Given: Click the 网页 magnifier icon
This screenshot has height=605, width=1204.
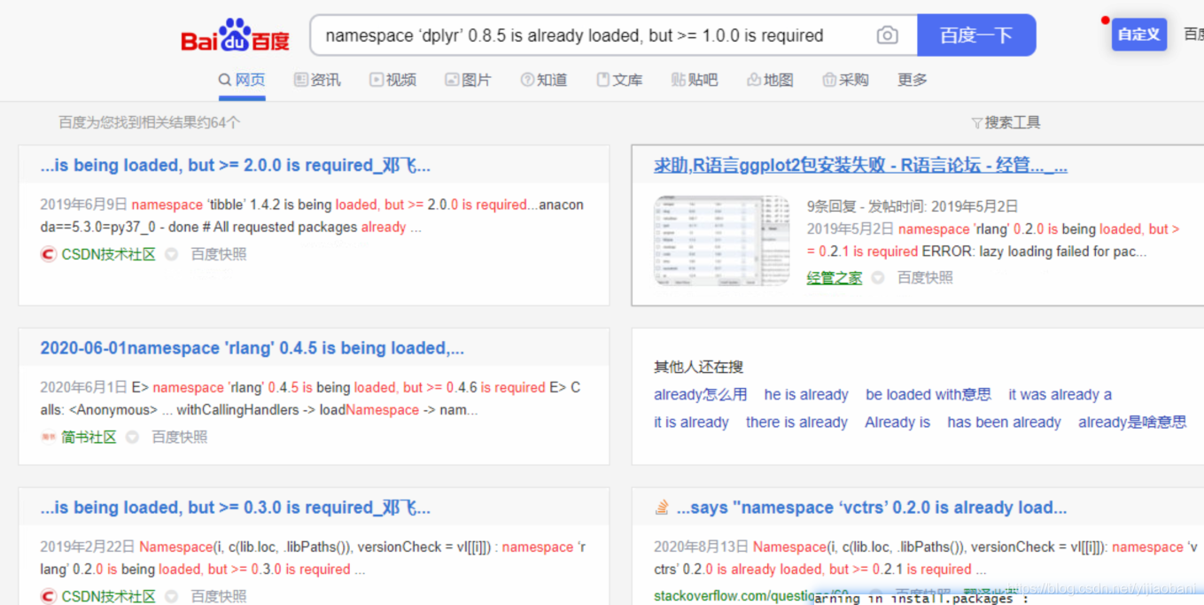Looking at the screenshot, I should 225,80.
